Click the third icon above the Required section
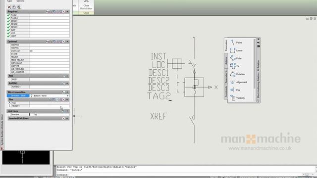 click(19, 7)
